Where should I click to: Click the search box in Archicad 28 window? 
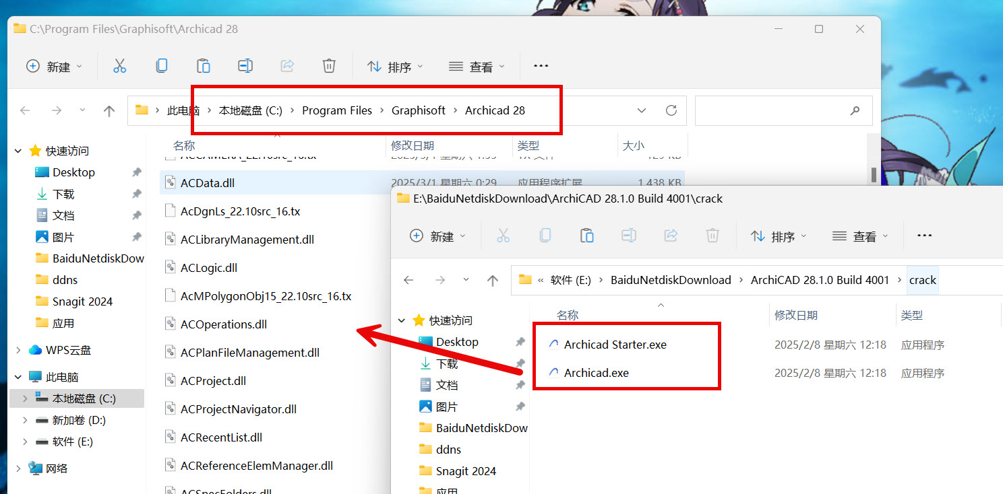coord(775,110)
